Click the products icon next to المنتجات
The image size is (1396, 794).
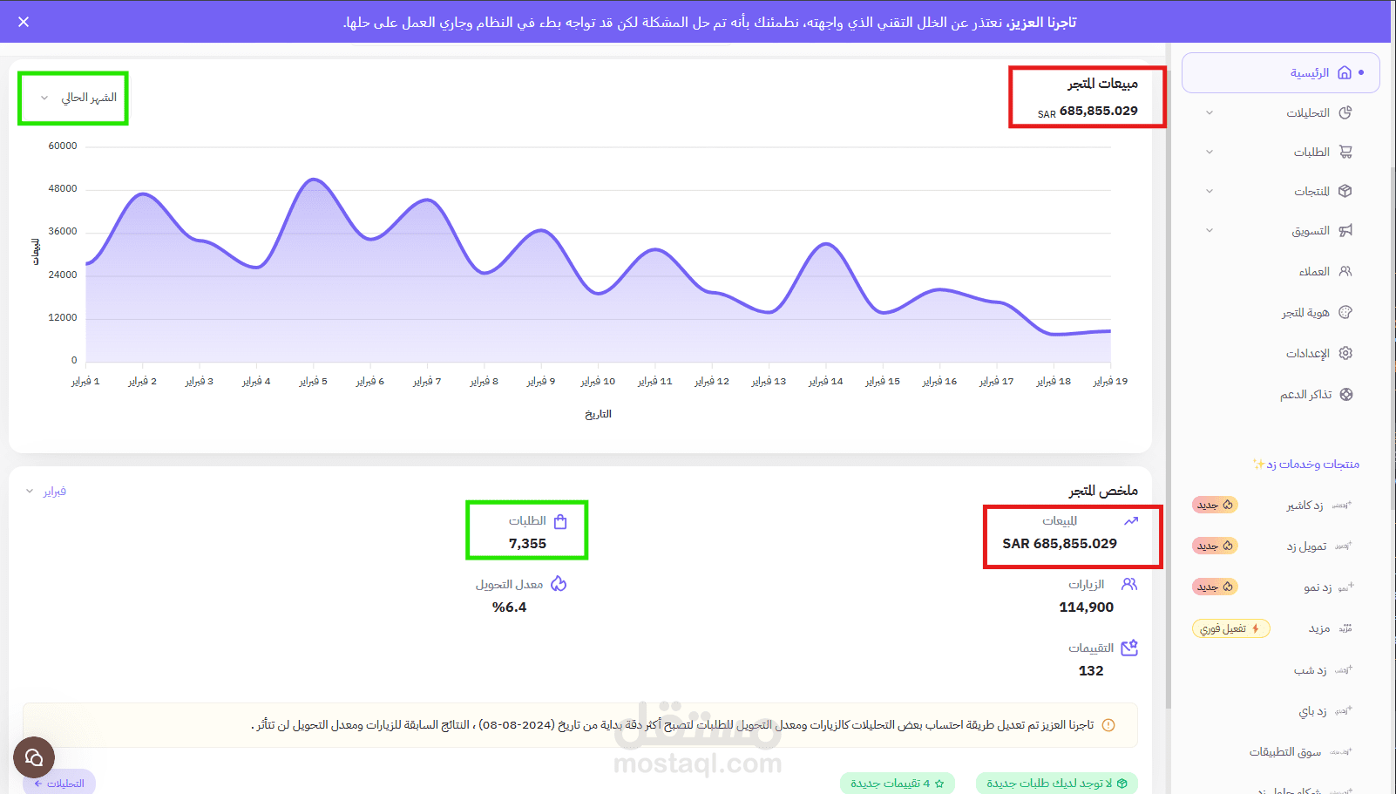pos(1346,190)
